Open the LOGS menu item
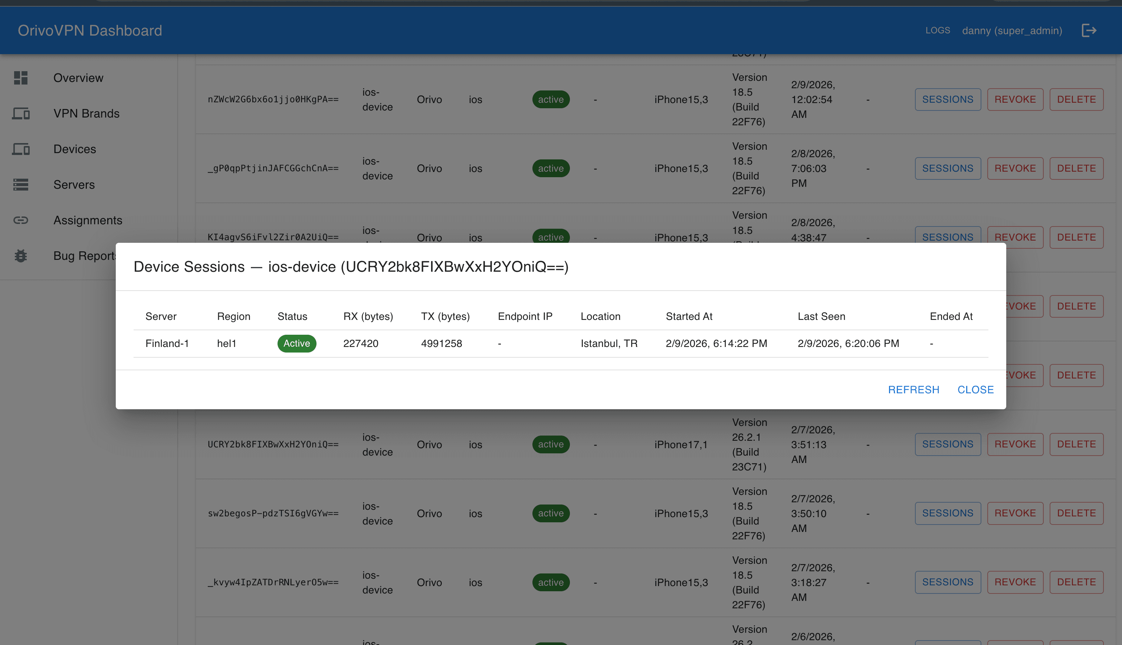This screenshot has width=1122, height=645. pos(938,30)
